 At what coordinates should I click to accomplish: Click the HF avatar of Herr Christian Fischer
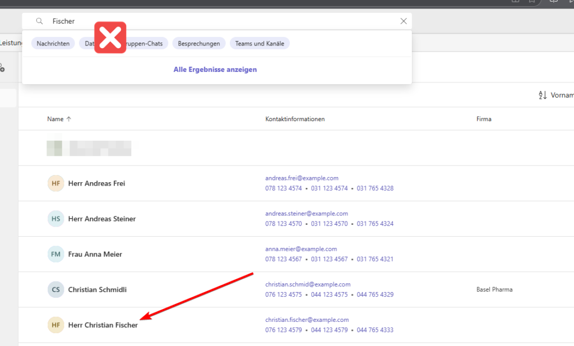click(56, 325)
